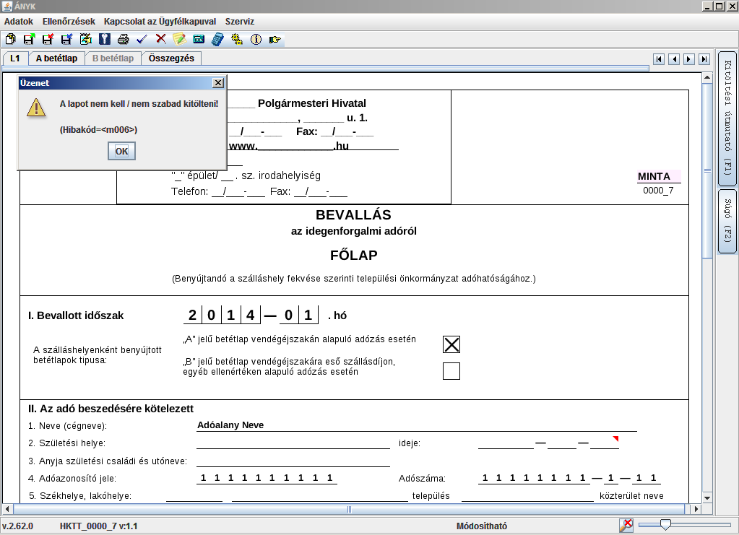Switch to the B betétlap tab
739x535 pixels.
pos(113,58)
